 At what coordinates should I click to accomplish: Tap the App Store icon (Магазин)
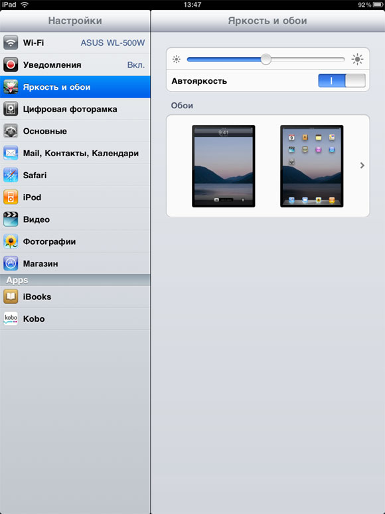coord(11,263)
